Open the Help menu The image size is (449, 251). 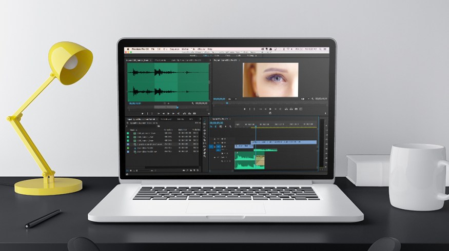(210, 49)
